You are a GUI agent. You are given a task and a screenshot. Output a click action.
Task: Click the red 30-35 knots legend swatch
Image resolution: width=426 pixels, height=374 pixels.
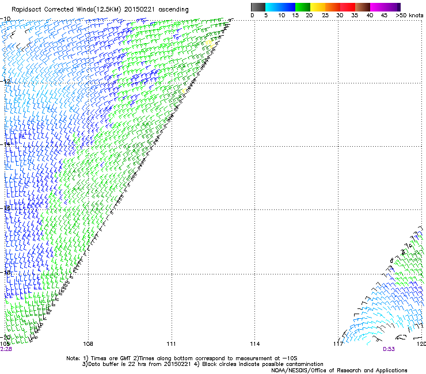[x=348, y=7]
